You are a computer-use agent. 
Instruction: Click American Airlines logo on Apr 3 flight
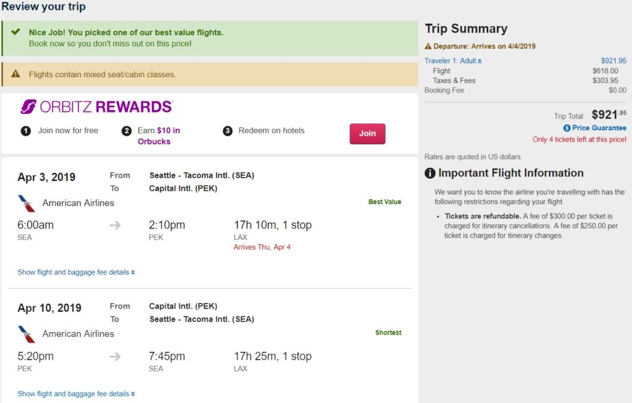click(x=27, y=203)
